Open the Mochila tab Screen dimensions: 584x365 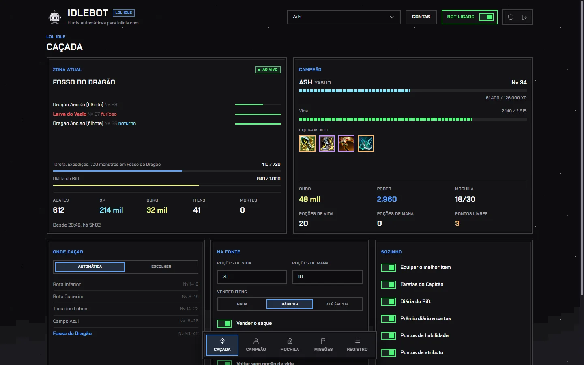[290, 345]
